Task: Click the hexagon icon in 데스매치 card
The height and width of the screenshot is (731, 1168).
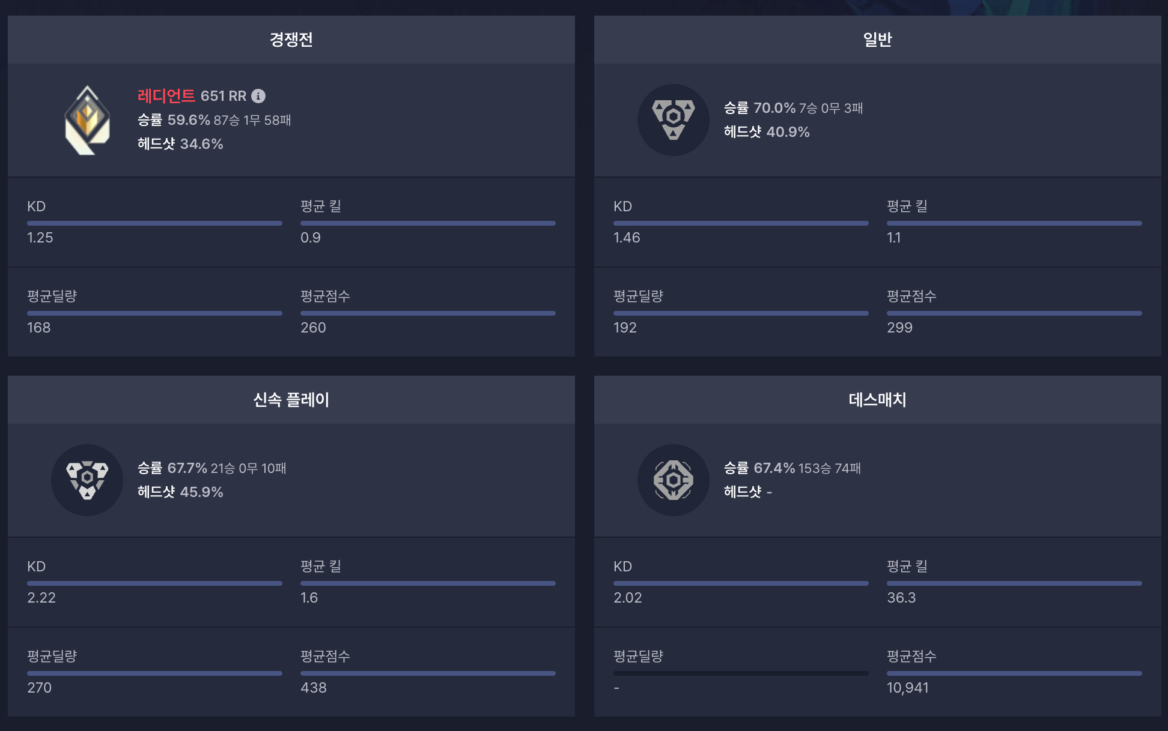Action: click(x=674, y=480)
